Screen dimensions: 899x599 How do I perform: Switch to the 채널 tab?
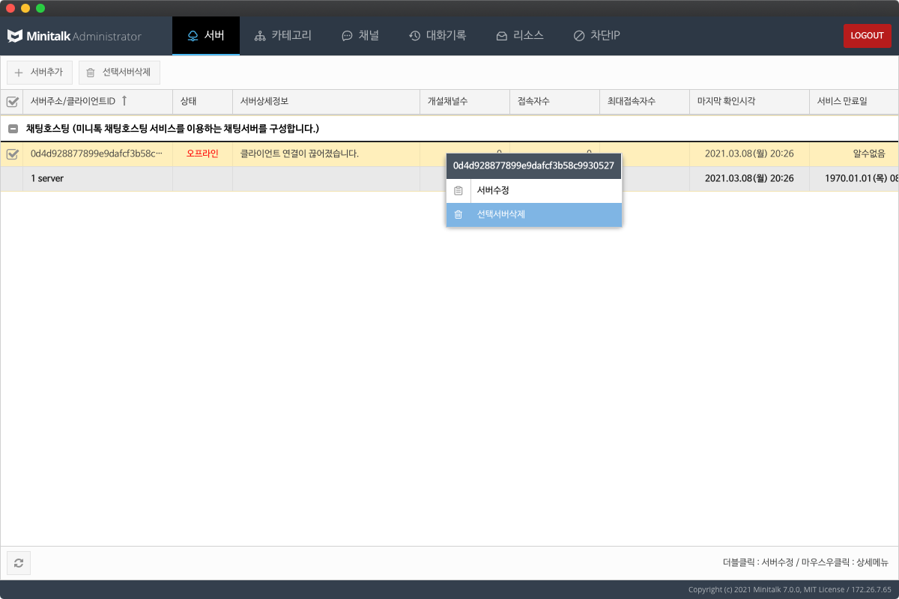pos(360,35)
